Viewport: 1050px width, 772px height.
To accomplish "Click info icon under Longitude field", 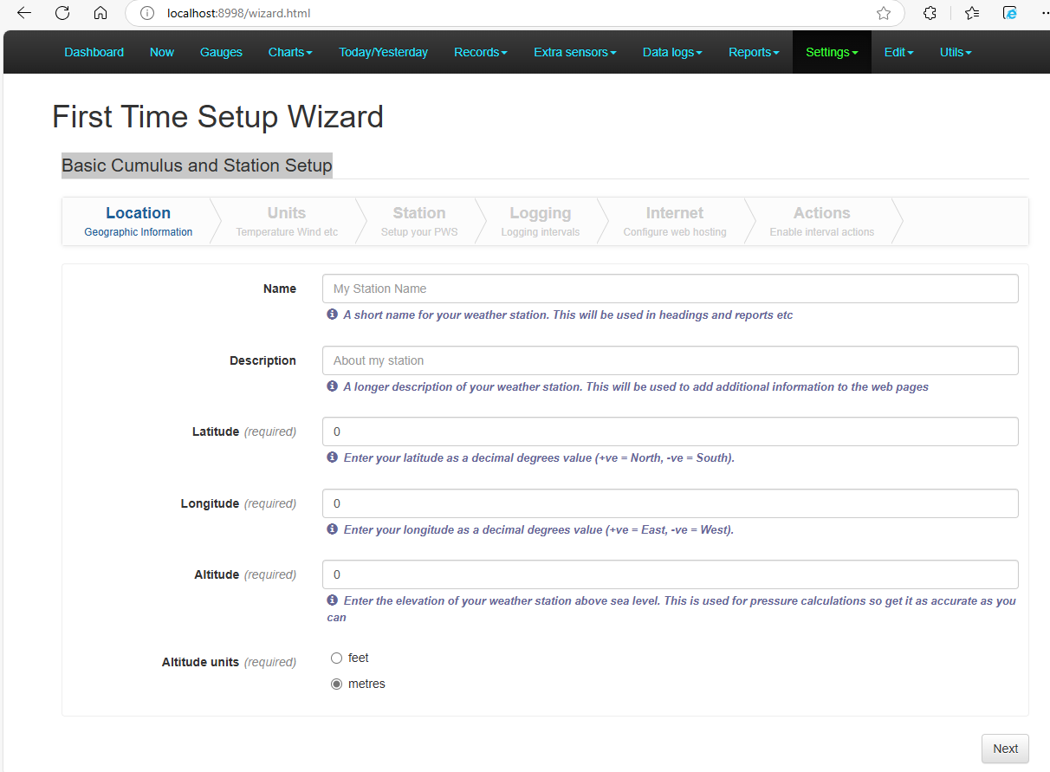I will pyautogui.click(x=332, y=529).
